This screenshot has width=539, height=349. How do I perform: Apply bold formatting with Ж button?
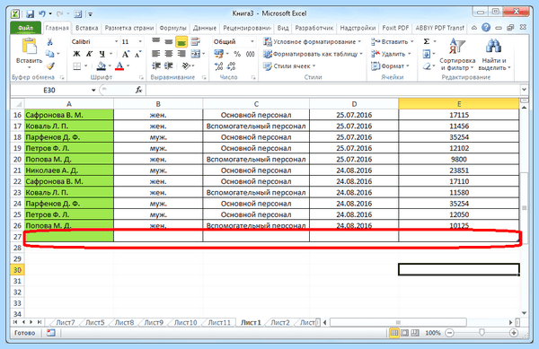pyautogui.click(x=76, y=54)
